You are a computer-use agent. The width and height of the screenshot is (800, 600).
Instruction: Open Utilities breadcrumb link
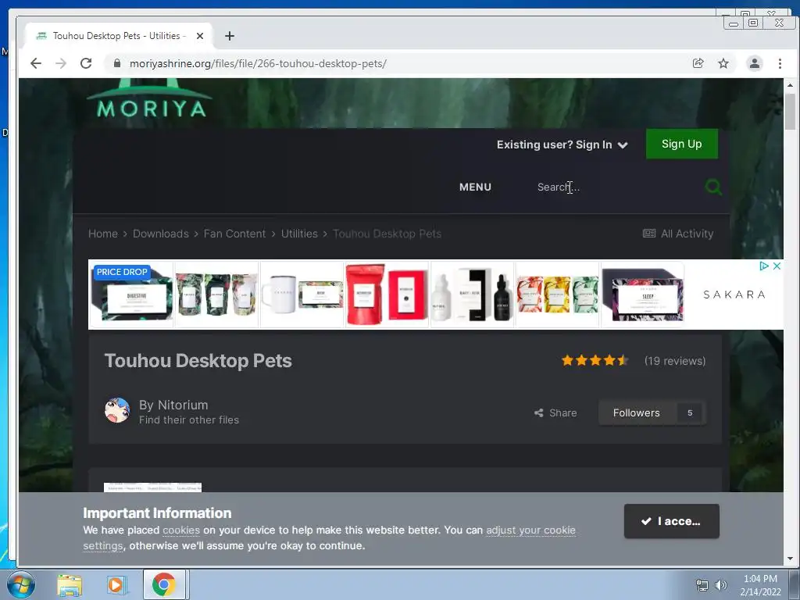pyautogui.click(x=299, y=234)
